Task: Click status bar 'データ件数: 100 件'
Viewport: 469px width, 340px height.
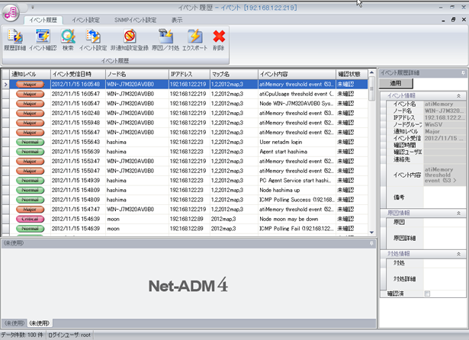Action: [22, 335]
